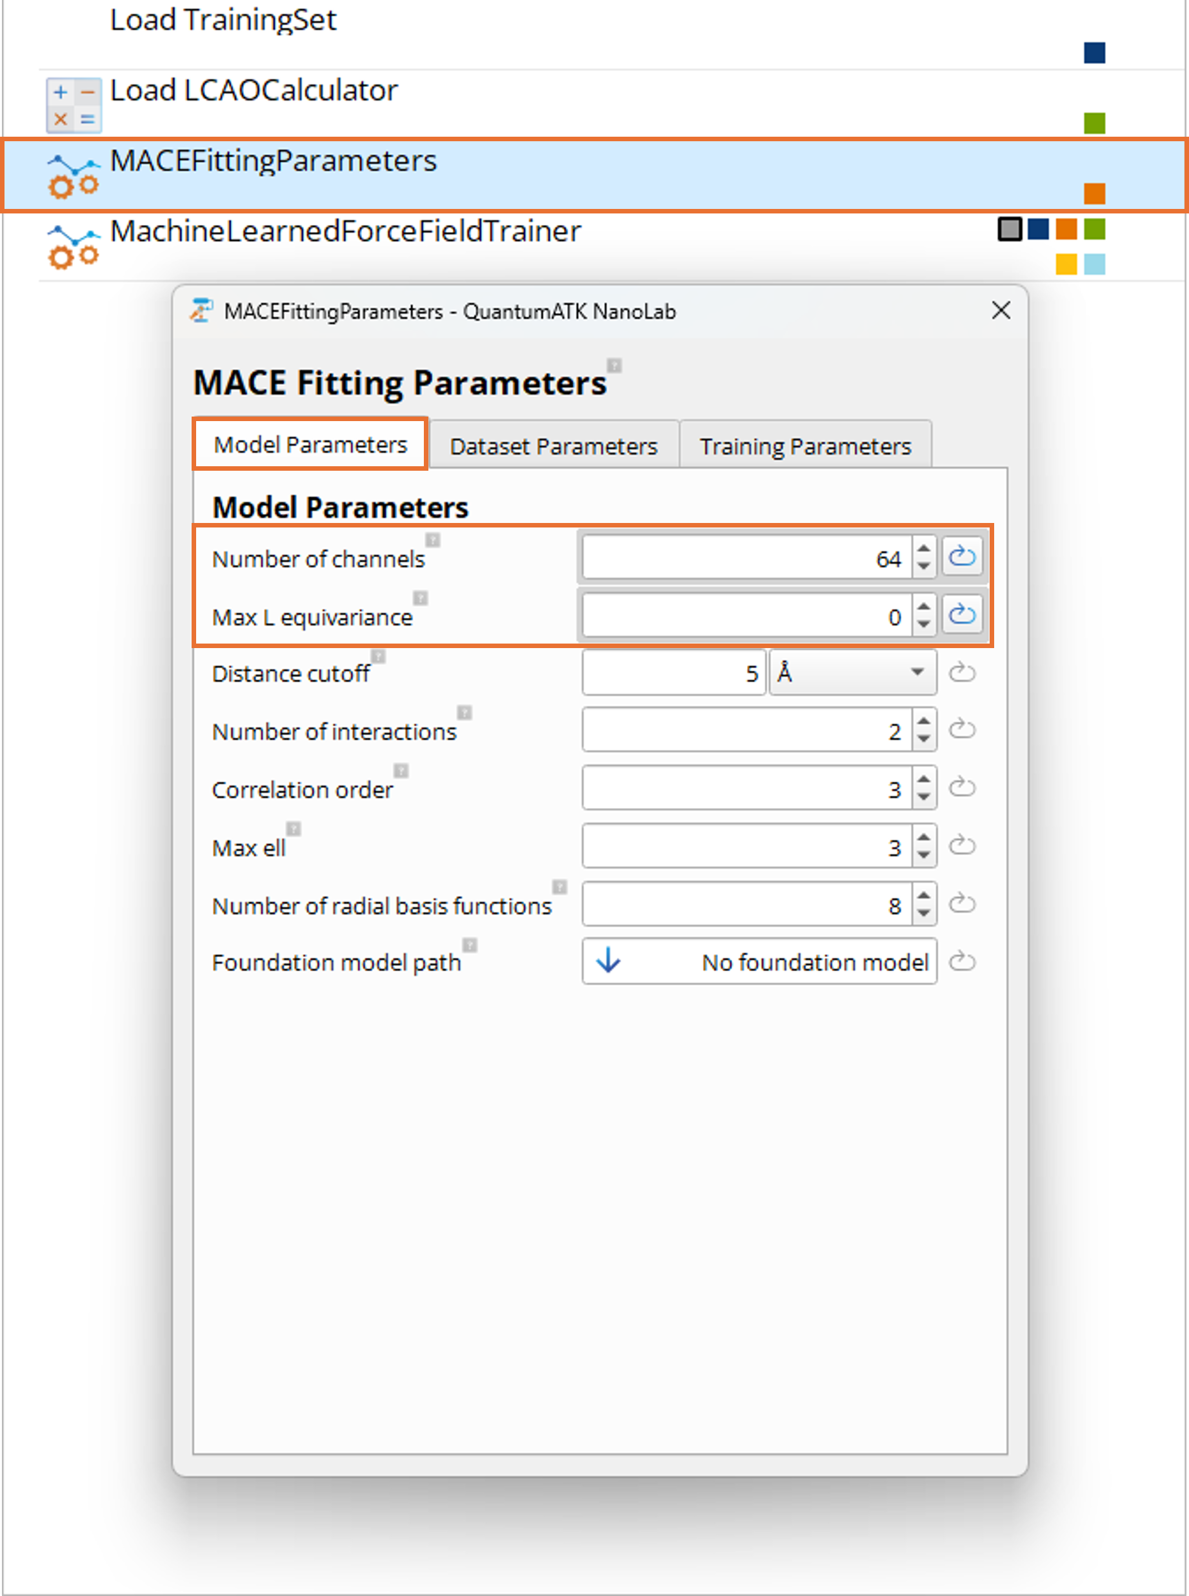The height and width of the screenshot is (1596, 1189).
Task: Click help icon beside MACE Fitting Parameters title
Action: coord(614,366)
